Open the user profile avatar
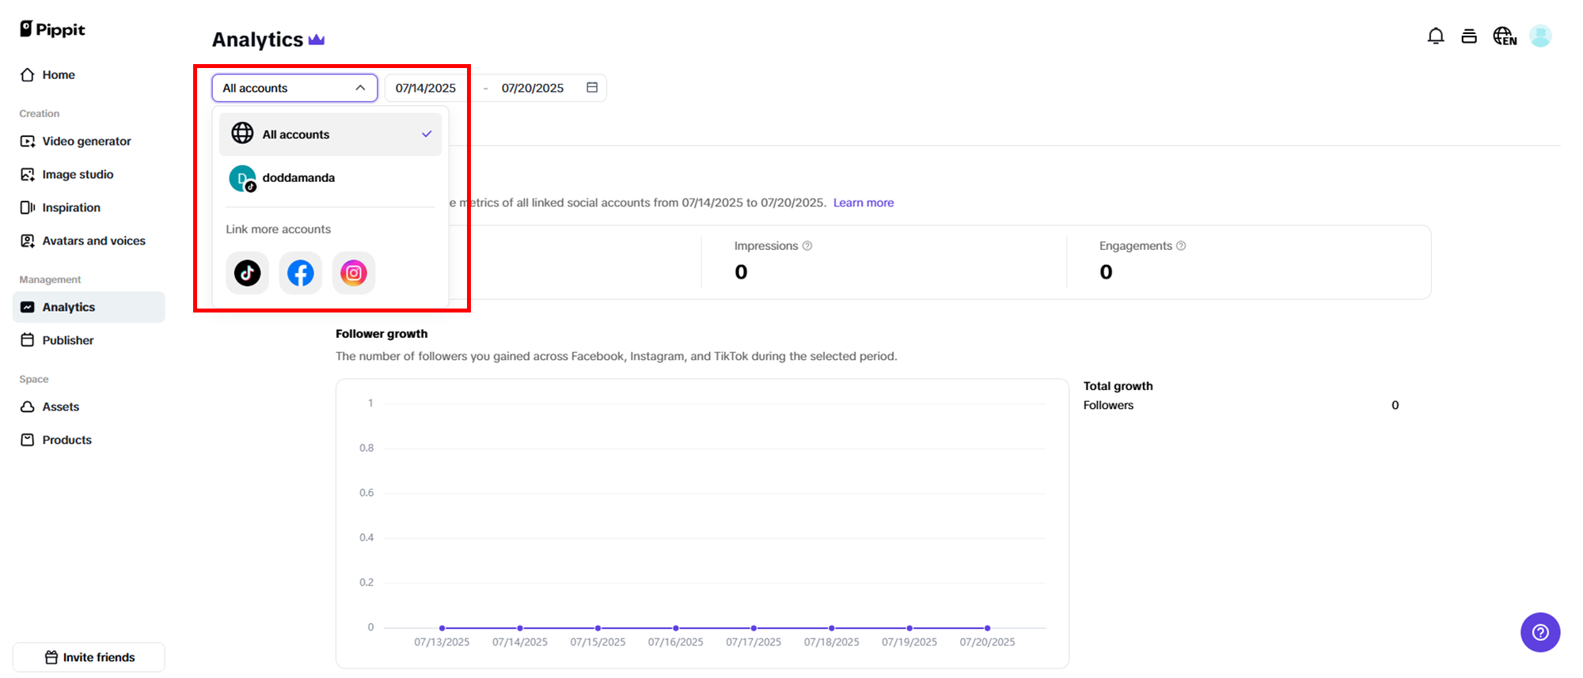 (1539, 36)
